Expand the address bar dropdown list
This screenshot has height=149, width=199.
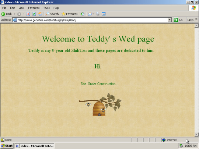click(170, 20)
